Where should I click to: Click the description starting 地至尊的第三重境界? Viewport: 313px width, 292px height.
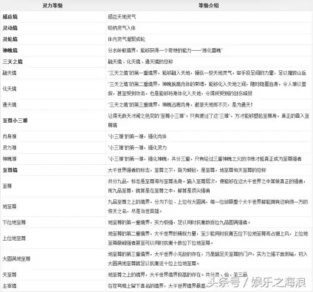point(208,259)
